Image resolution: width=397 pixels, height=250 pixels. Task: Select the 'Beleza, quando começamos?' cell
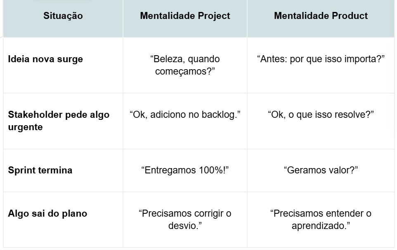185,65
